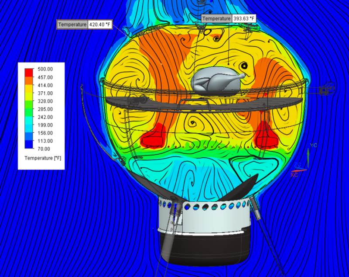Click the Temperature tag left of 393.63
The image size is (349, 277).
tap(216, 18)
